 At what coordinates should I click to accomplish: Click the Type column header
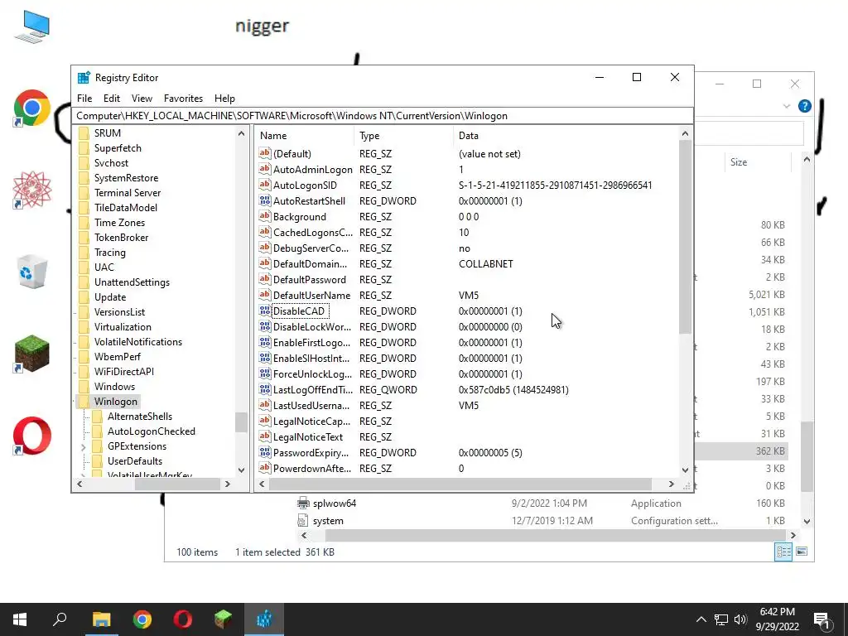point(404,136)
